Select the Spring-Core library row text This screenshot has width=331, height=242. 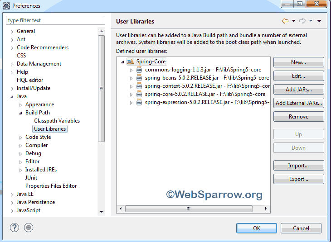pos(151,62)
